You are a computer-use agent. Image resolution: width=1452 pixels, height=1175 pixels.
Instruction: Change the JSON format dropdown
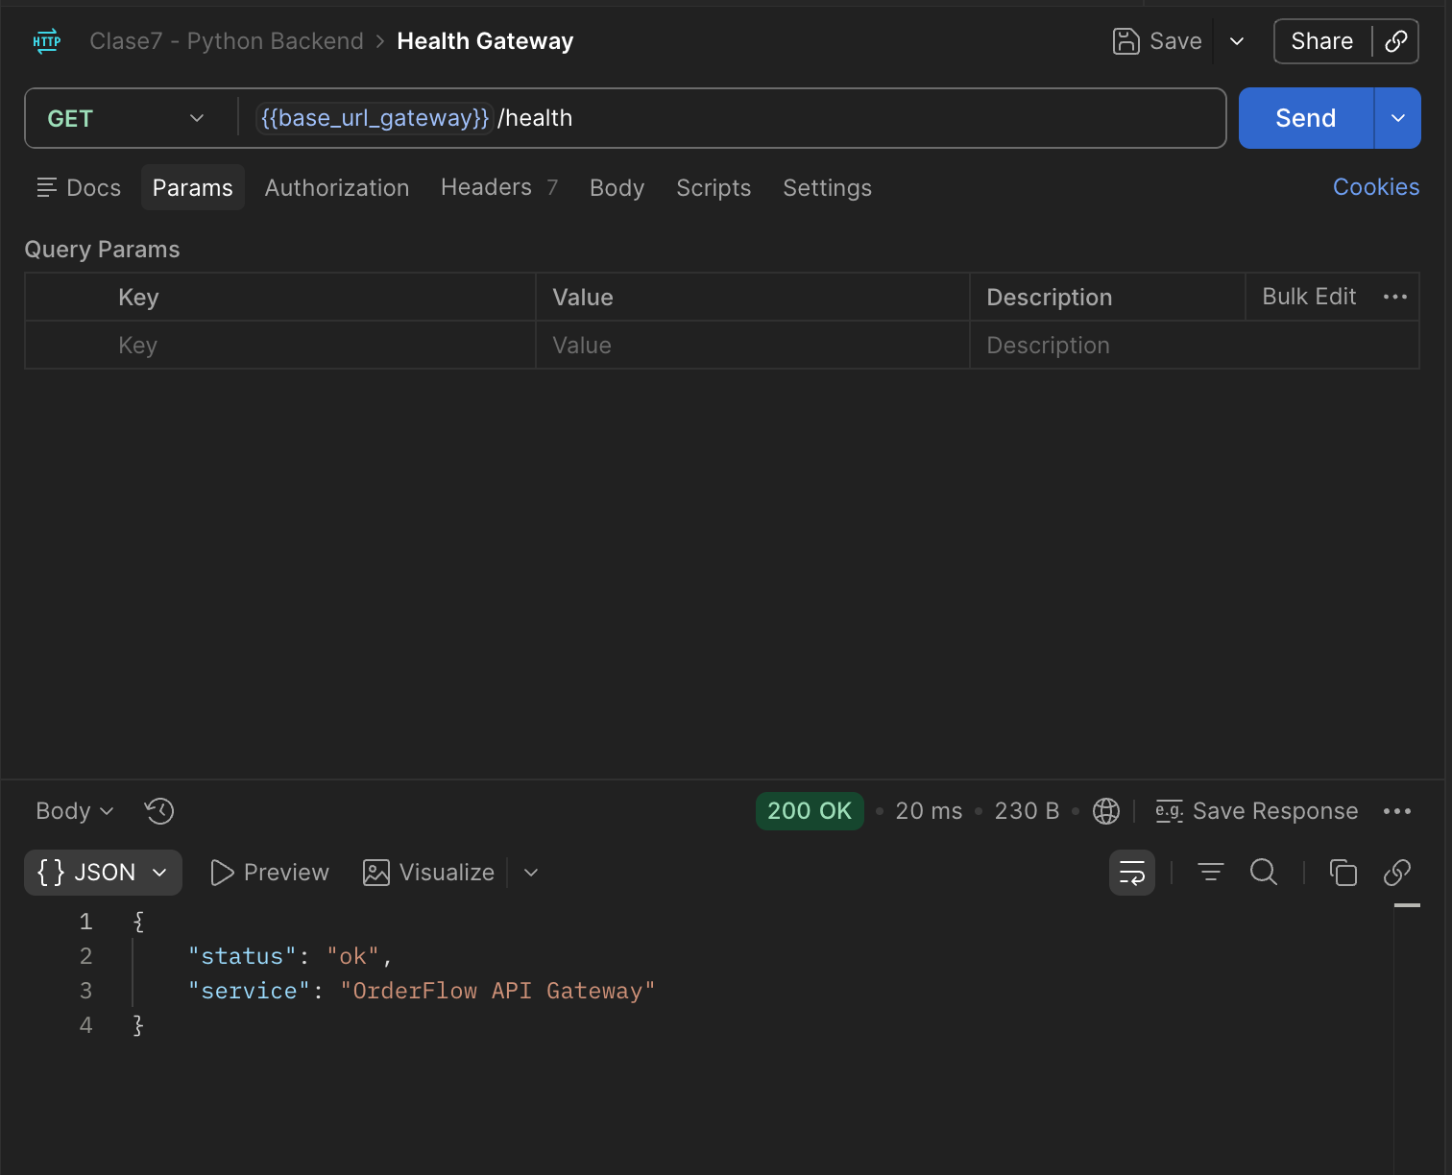pos(103,873)
